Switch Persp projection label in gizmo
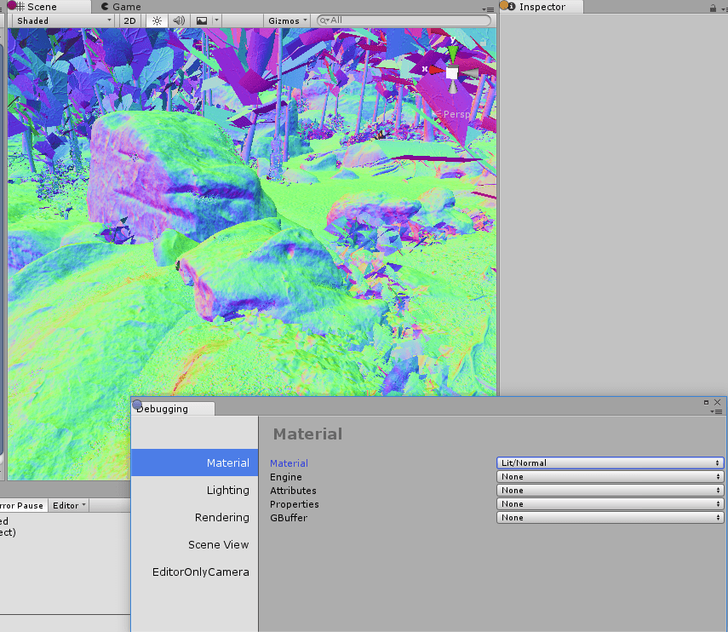 coord(456,114)
